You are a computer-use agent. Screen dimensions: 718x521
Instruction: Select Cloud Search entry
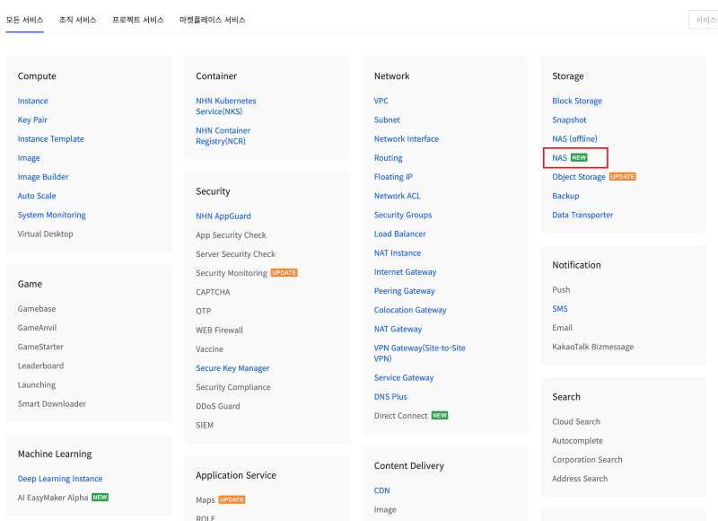[x=576, y=421]
